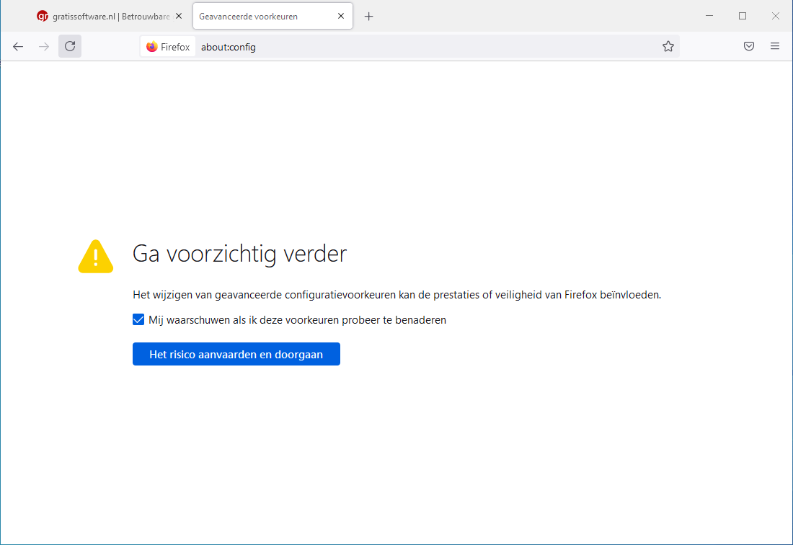
Task: Maximize the Firefox window
Action: click(743, 16)
